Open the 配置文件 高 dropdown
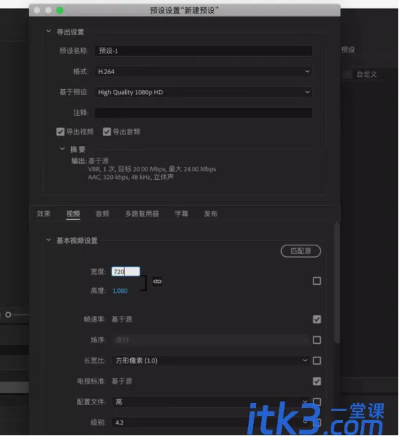The width and height of the screenshot is (399, 436). (x=211, y=401)
